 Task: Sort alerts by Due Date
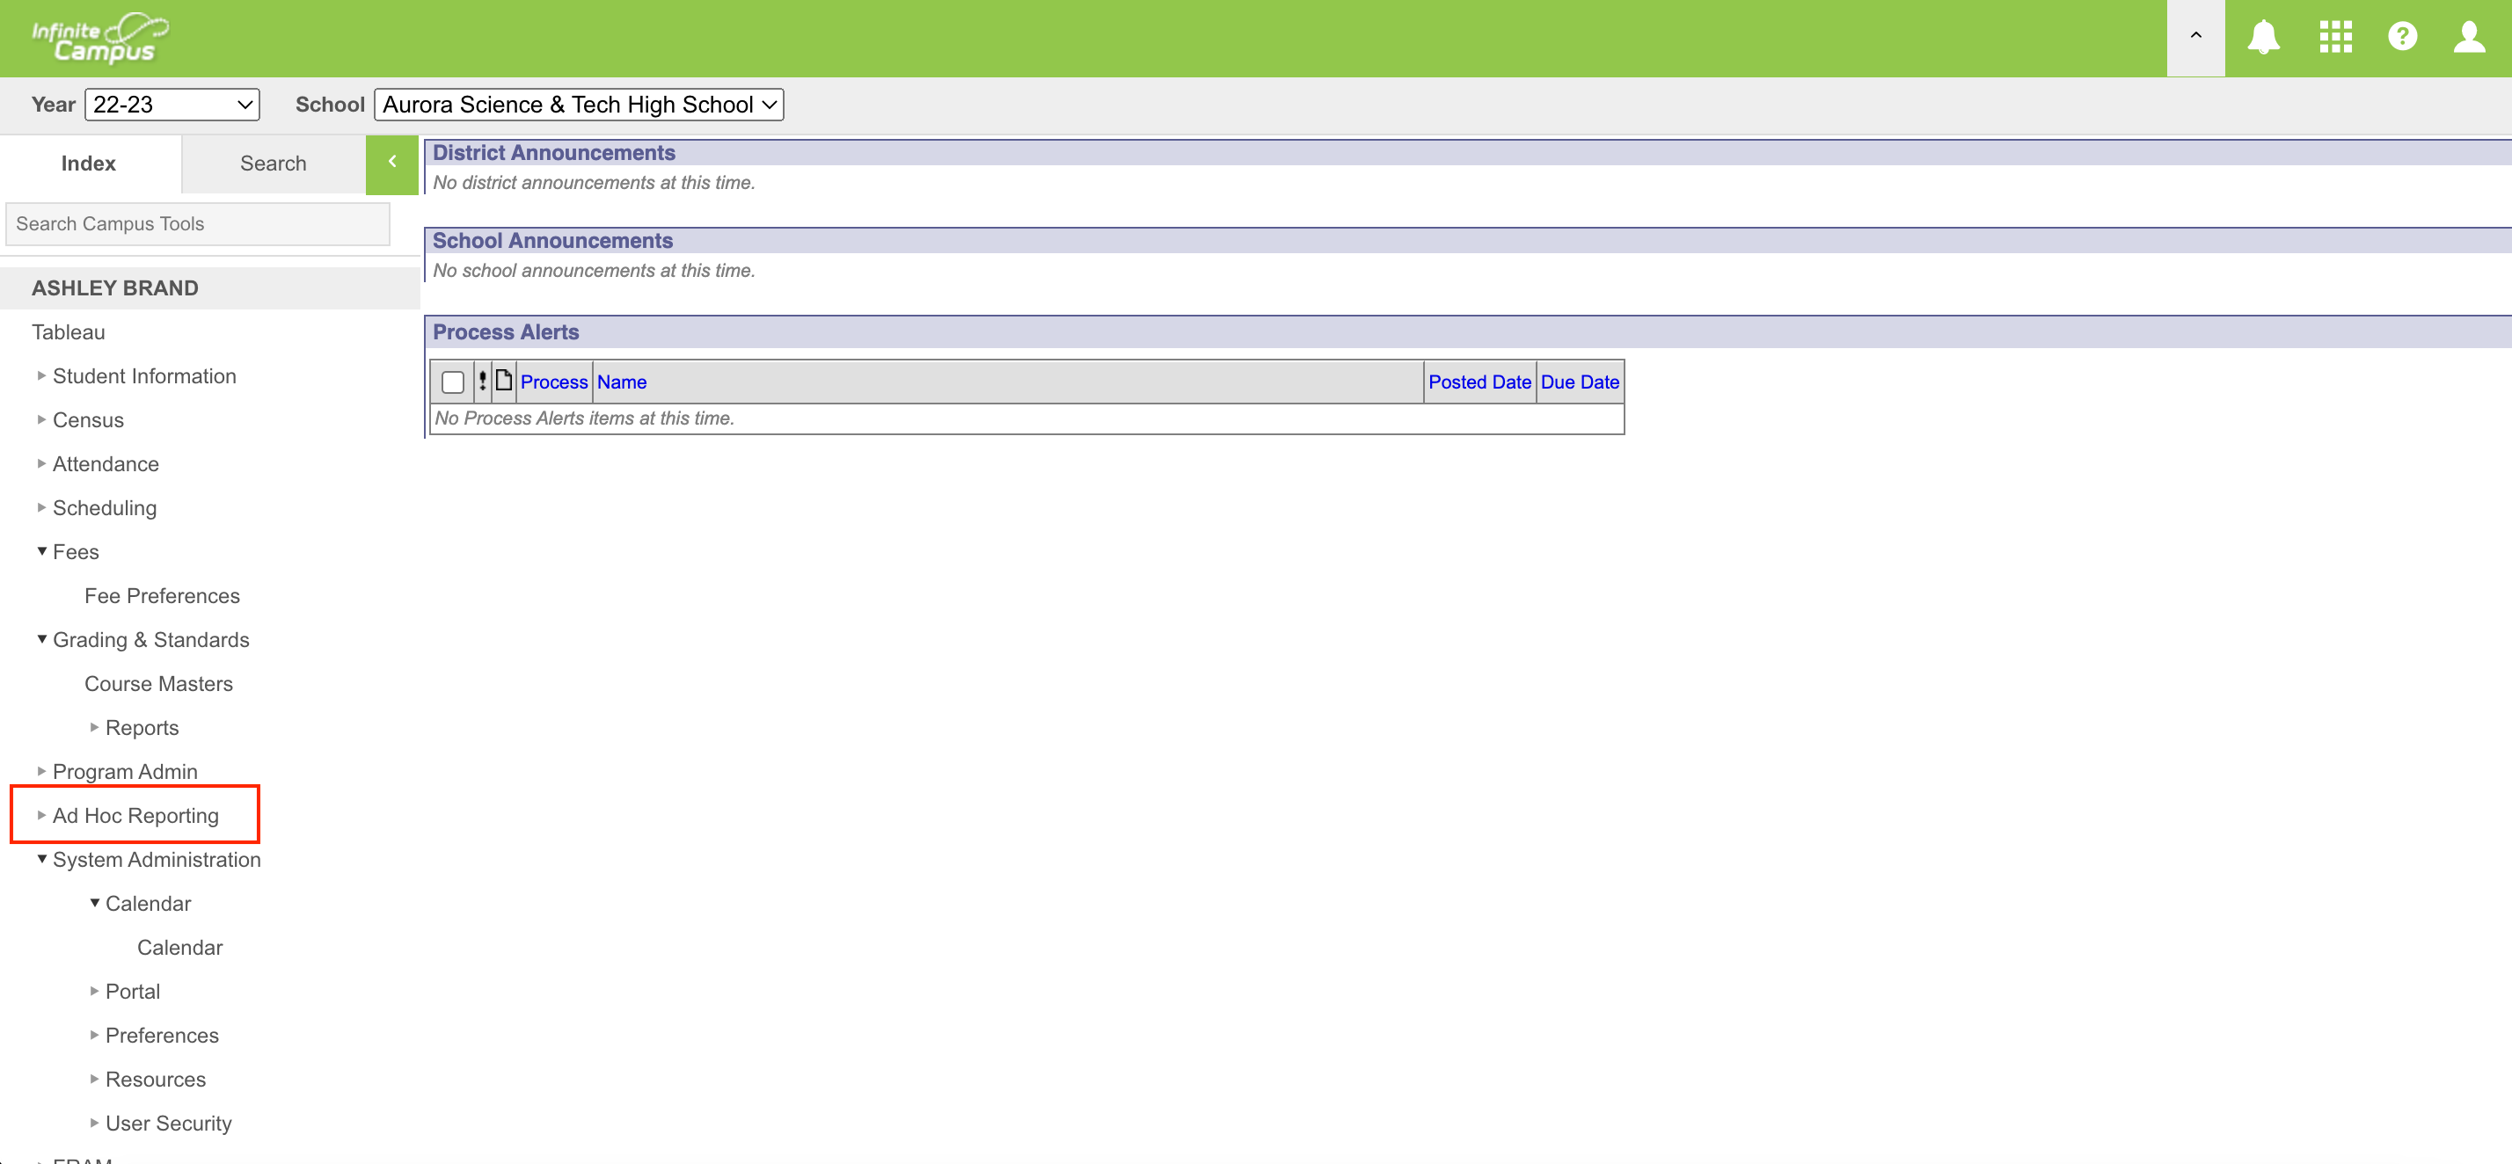pyautogui.click(x=1580, y=382)
